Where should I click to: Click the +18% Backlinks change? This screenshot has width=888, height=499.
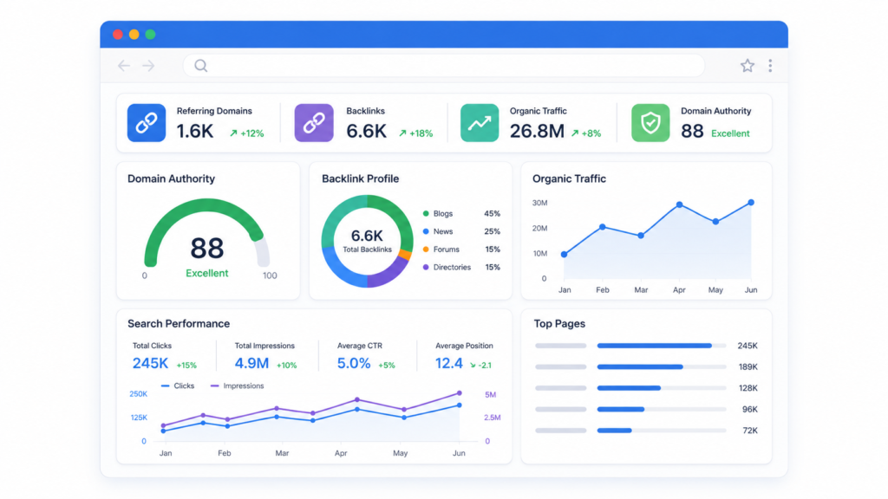click(x=415, y=133)
